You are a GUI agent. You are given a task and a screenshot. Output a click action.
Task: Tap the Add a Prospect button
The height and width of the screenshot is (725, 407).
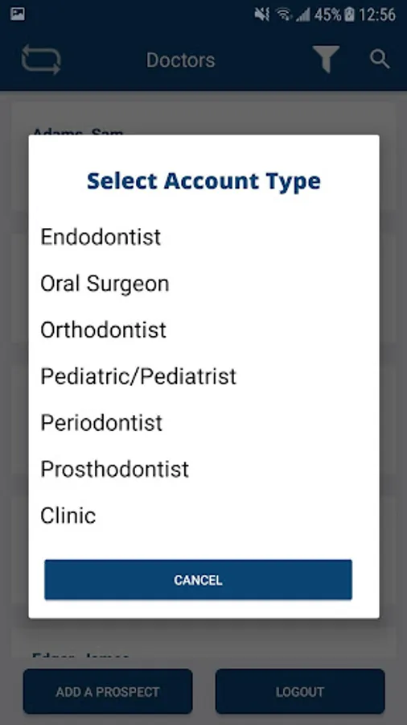[x=108, y=692]
